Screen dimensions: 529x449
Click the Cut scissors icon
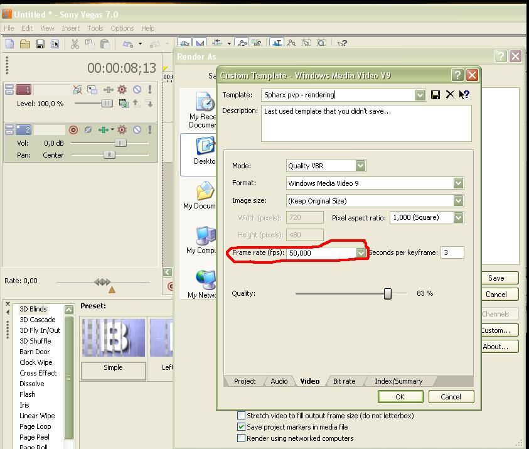75,44
